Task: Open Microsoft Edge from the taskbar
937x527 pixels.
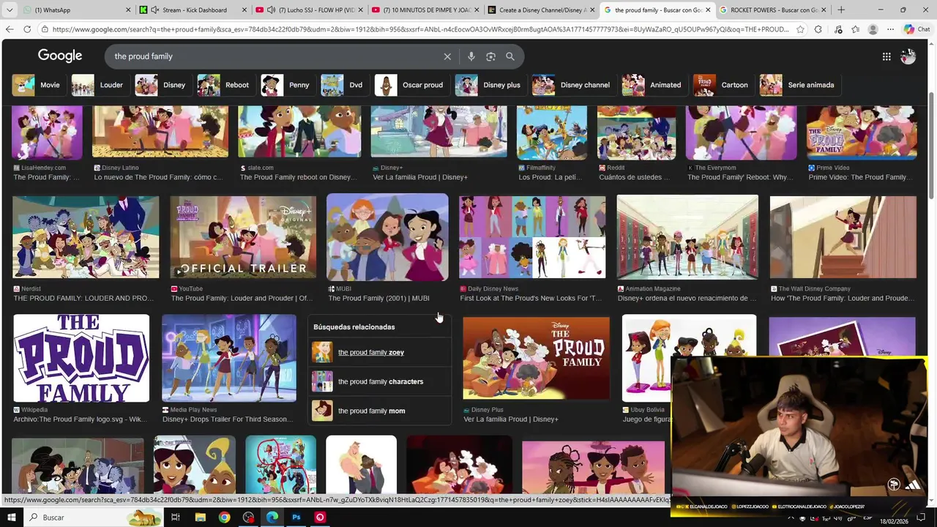Action: click(272, 517)
